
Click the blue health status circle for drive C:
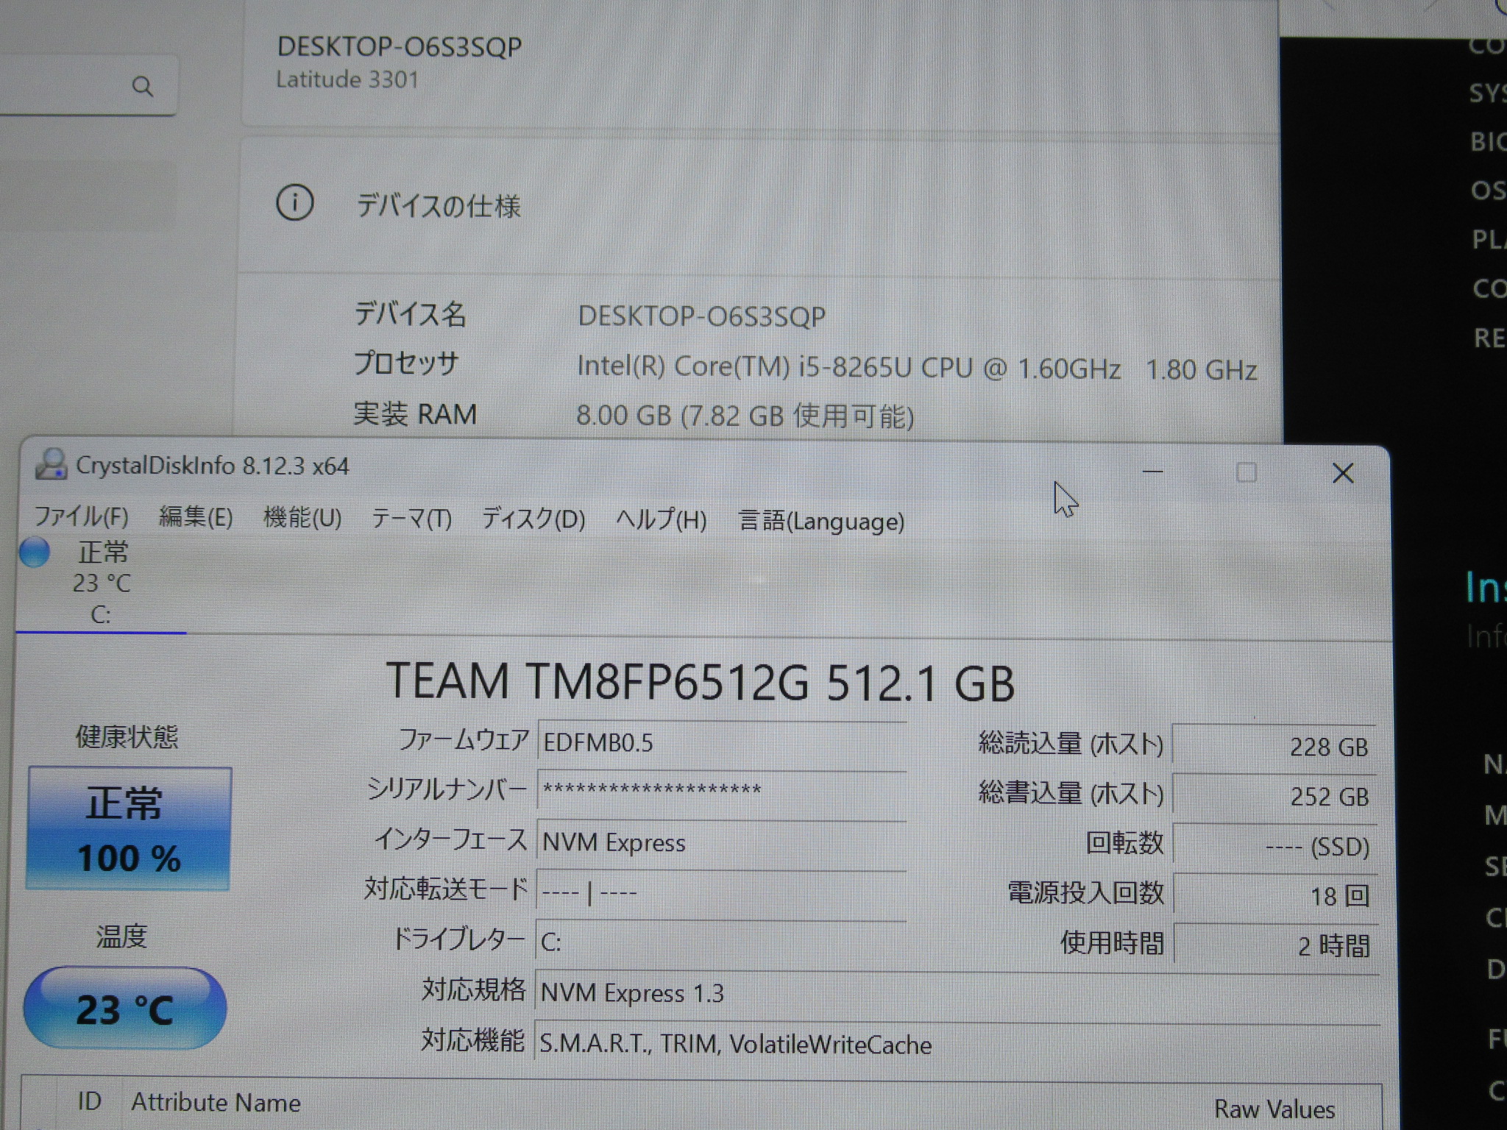(34, 552)
